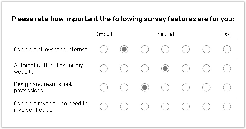
Task: Select Difficult for 'Automatic HTML link for my website'
Action: click(x=104, y=68)
